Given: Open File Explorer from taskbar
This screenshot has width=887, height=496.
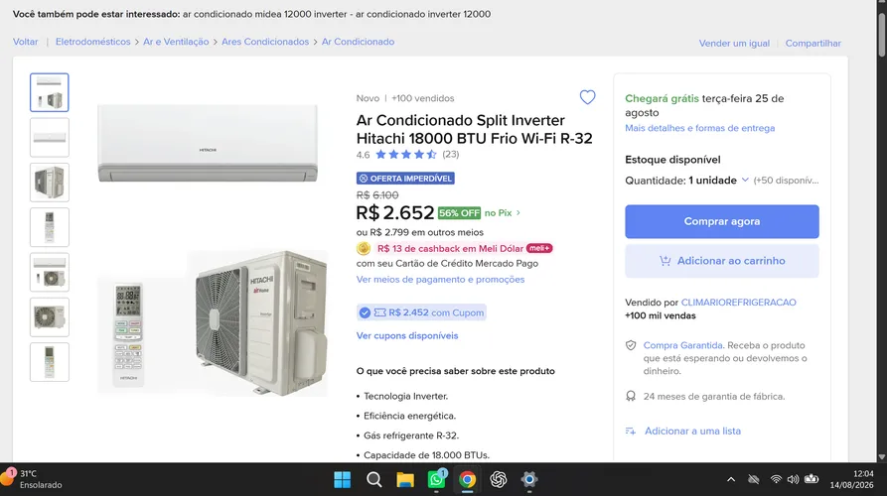Looking at the screenshot, I should tap(405, 479).
